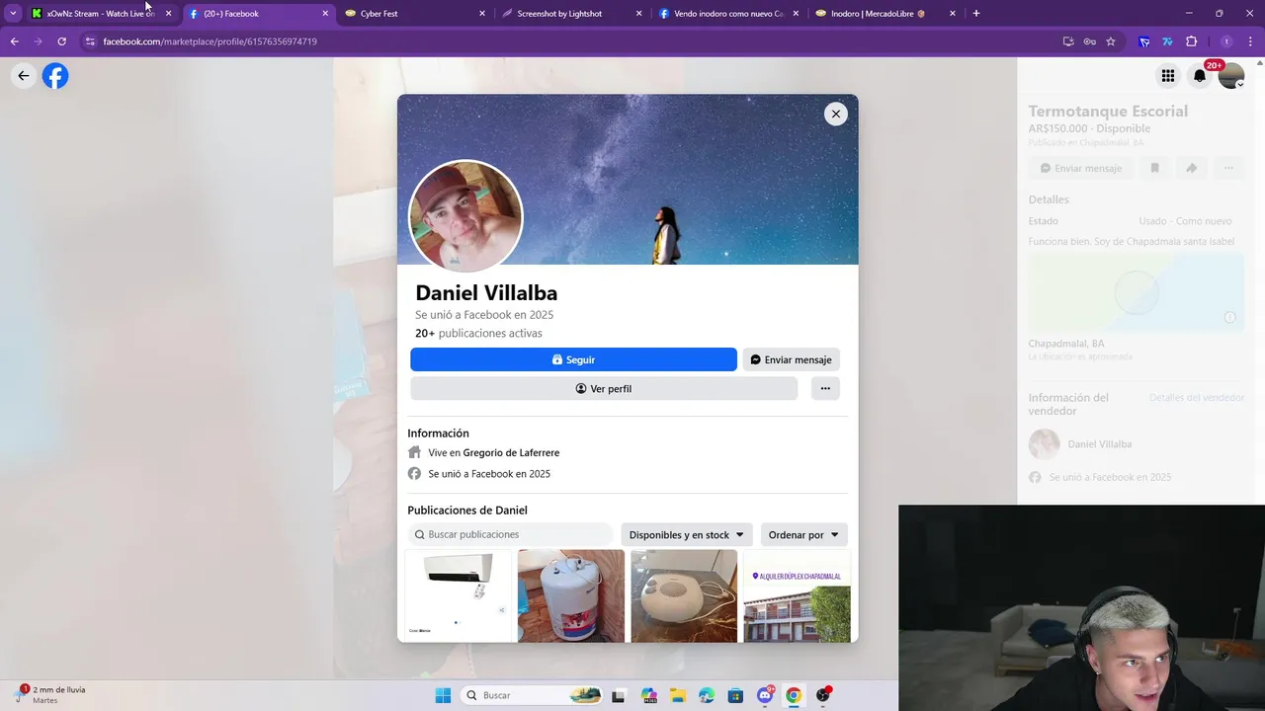View Daniel Villalba's profile picture
The image size is (1265, 711).
point(465,215)
